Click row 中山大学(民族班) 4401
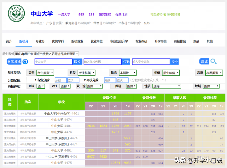 (x=114, y=157)
